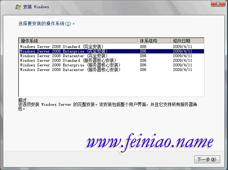Click the X86 cell of Enterprise (服务器核心安装) row
The image size is (228, 170).
143,65
